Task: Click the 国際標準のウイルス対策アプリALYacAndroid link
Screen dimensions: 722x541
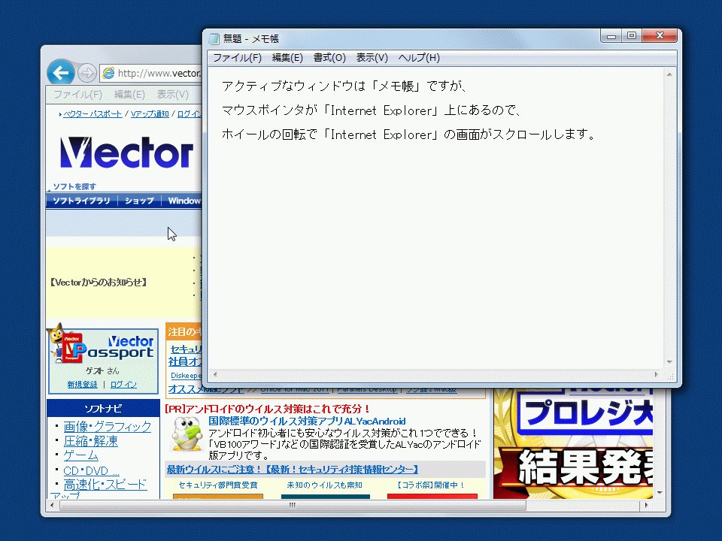Action: pos(307,421)
